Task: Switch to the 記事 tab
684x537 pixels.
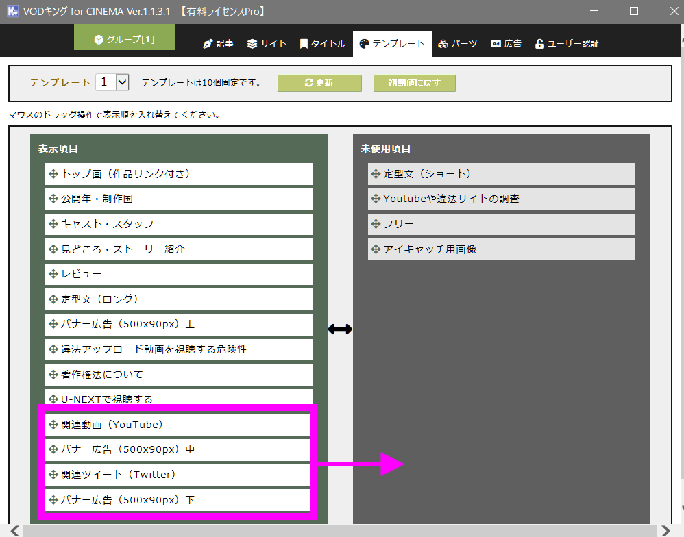Action: 218,44
